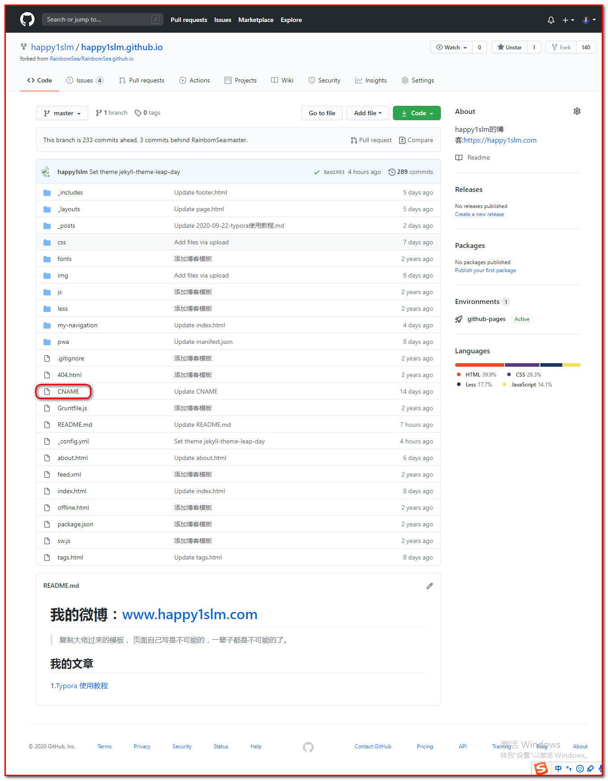608x781 pixels.
Task: Click the About section gear icon
Action: pos(577,111)
